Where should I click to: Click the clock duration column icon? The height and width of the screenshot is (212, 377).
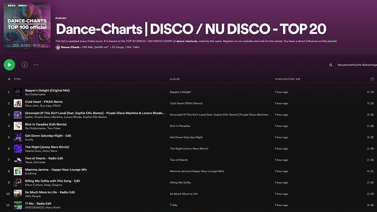(372, 79)
